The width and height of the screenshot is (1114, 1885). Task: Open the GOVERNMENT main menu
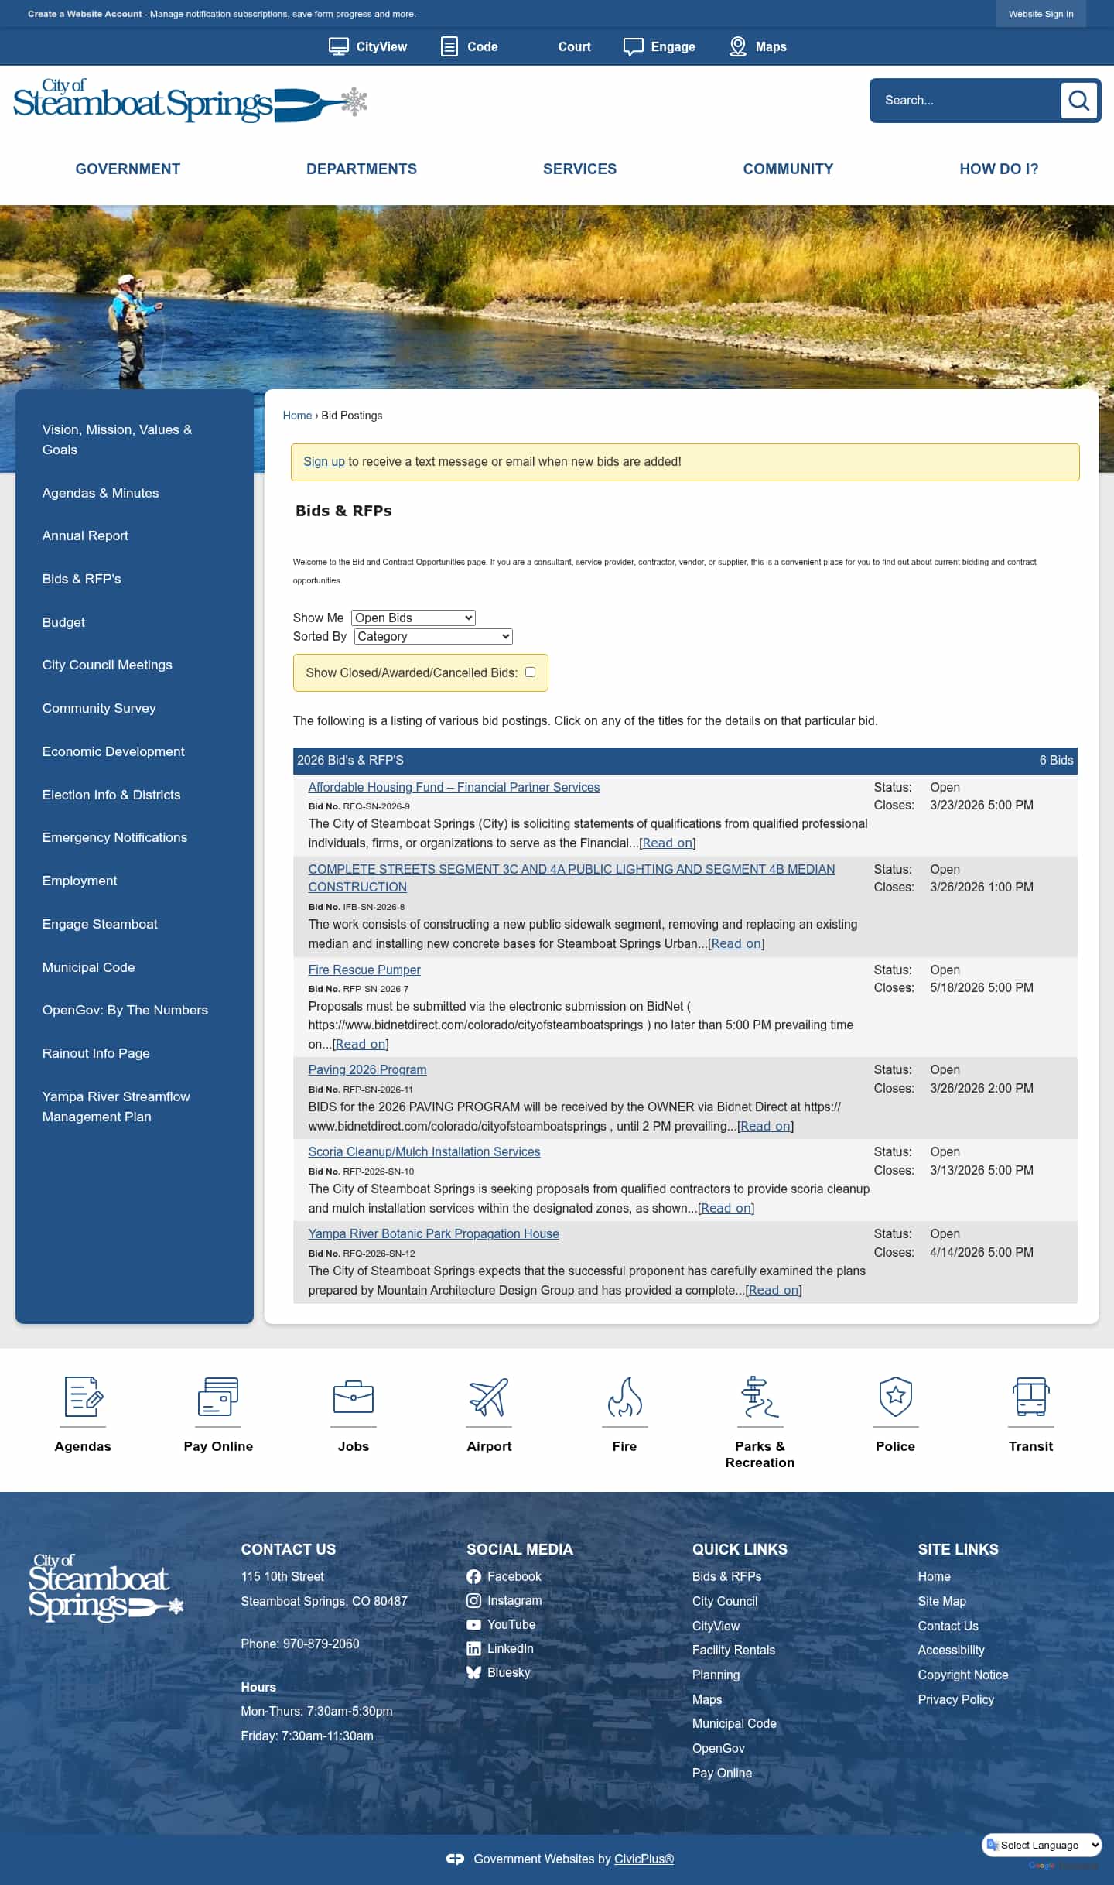click(x=128, y=169)
